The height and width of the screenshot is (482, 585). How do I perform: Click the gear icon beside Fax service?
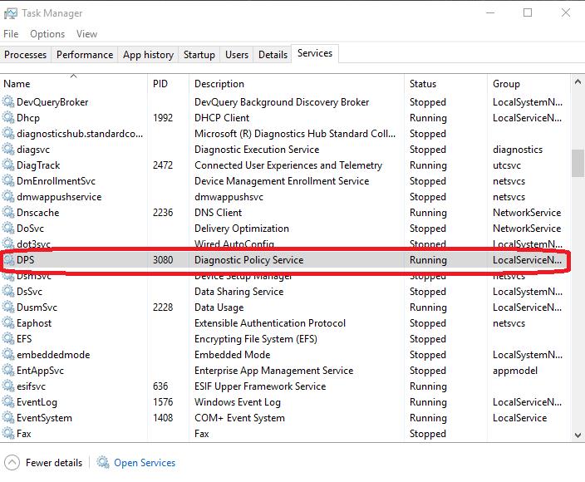pyautogui.click(x=8, y=434)
